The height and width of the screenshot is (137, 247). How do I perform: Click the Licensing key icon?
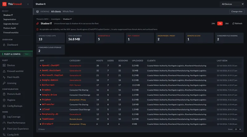click(4, 83)
